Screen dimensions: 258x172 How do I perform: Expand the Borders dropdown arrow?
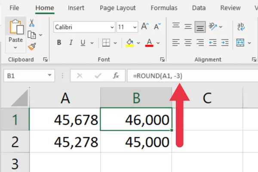pyautogui.click(x=115, y=43)
